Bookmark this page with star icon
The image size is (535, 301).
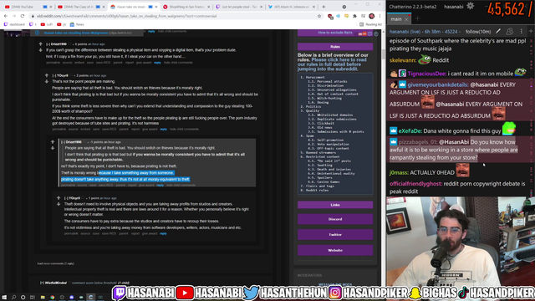click(x=319, y=16)
